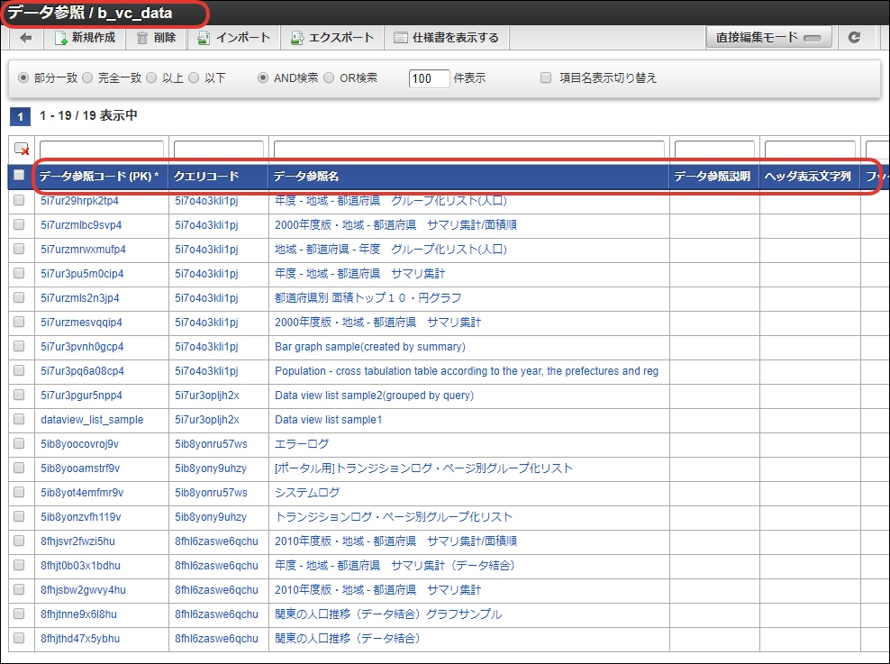
Task: Click the 新規作成 new record button
Action: pyautogui.click(x=84, y=38)
